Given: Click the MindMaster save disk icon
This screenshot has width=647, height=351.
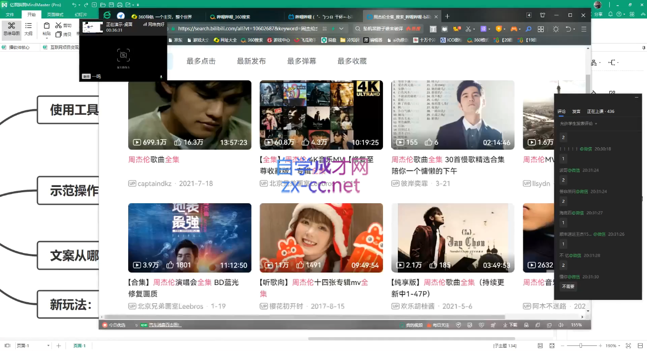Looking at the screenshot, I should [111, 5].
